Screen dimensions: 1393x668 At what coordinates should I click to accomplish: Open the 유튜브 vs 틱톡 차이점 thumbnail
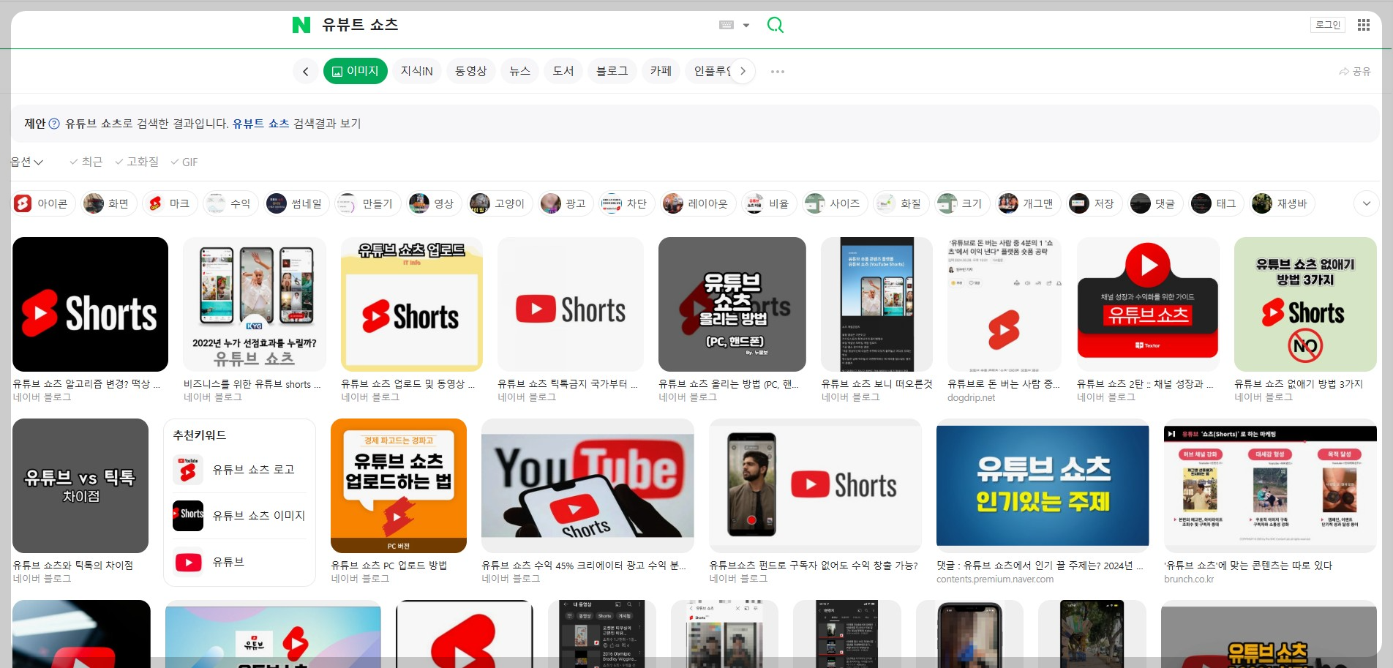[x=80, y=486]
